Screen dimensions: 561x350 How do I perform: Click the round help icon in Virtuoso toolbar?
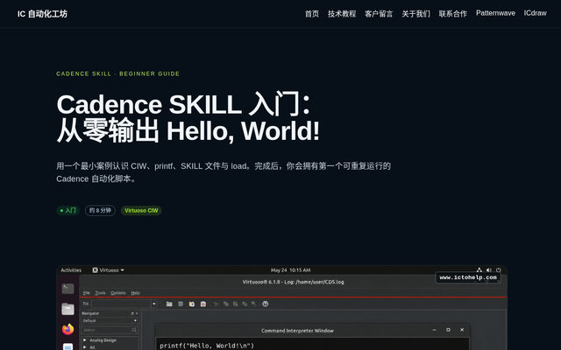click(265, 304)
